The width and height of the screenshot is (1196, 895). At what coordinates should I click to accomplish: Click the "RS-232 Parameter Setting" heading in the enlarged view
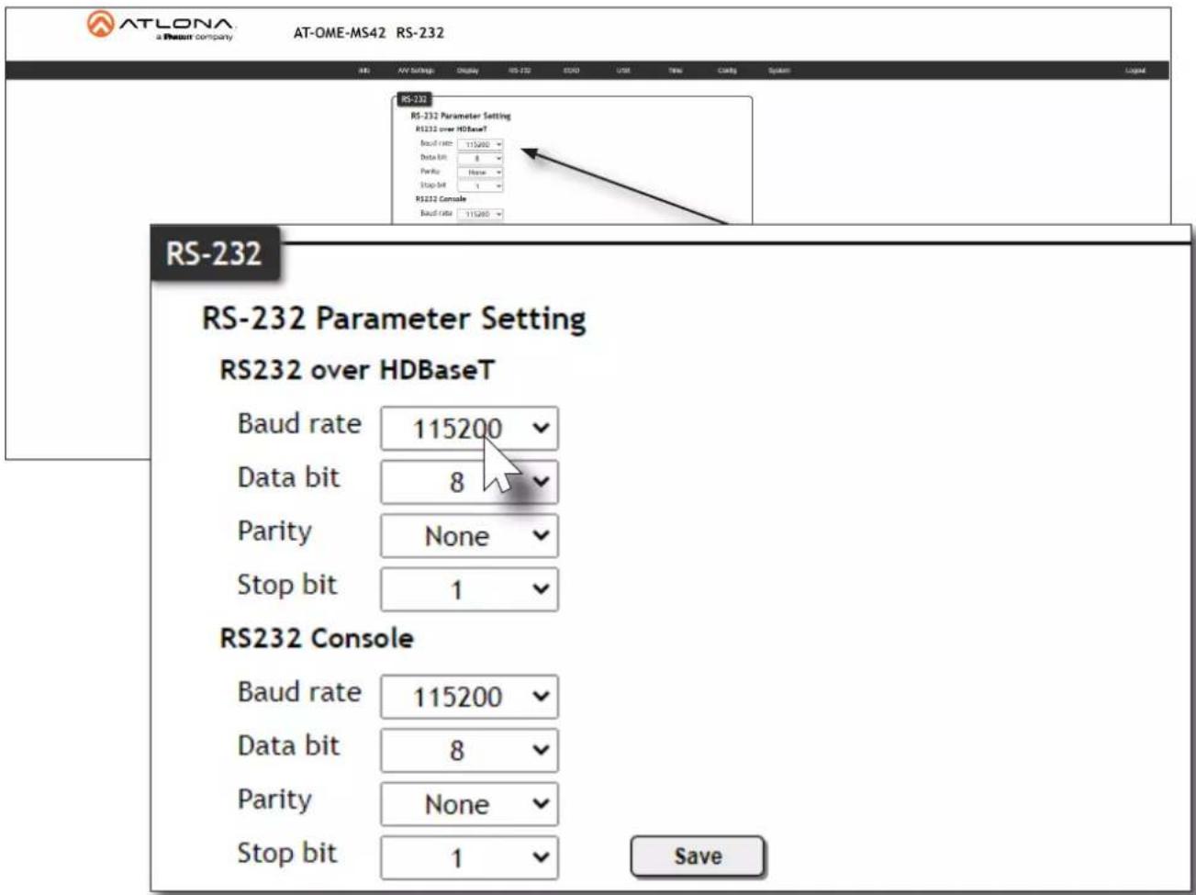click(393, 319)
